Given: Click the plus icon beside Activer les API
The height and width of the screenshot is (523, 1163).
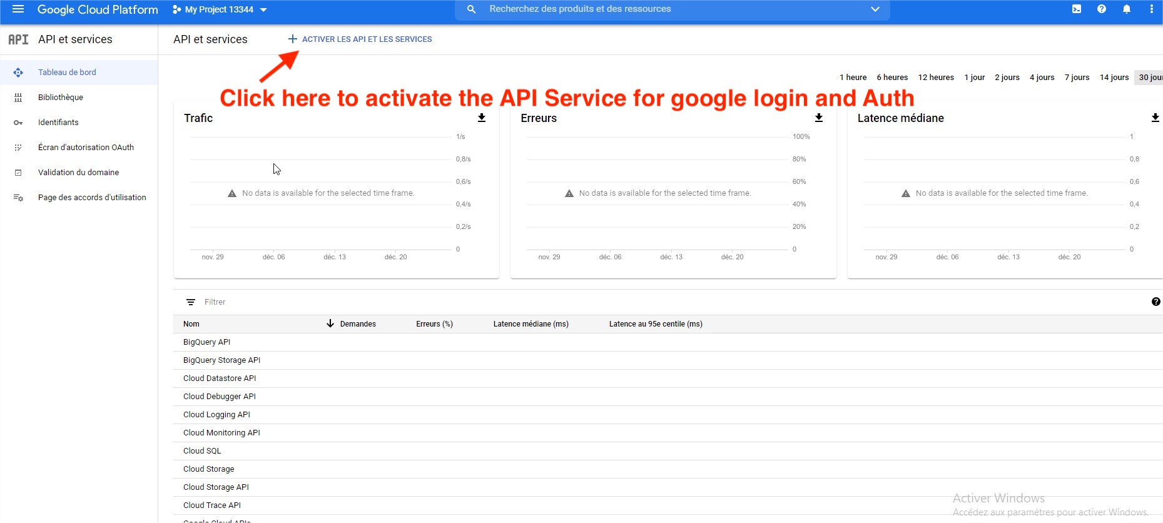Looking at the screenshot, I should tap(292, 39).
